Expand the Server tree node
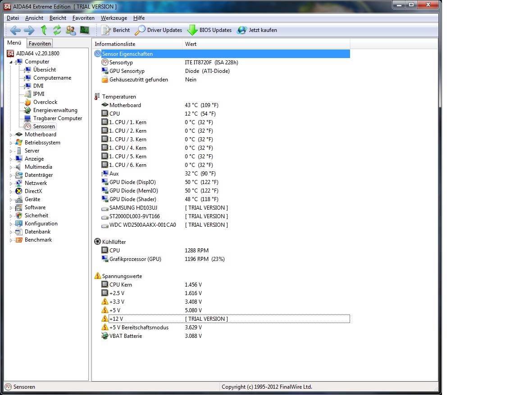 coord(11,151)
